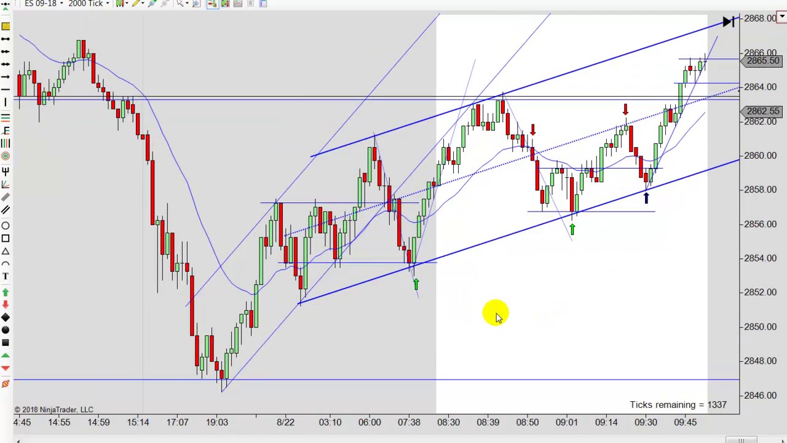This screenshot has height=443, width=787.
Task: Click the horizontal scrollbar thumb
Action: click(742, 441)
